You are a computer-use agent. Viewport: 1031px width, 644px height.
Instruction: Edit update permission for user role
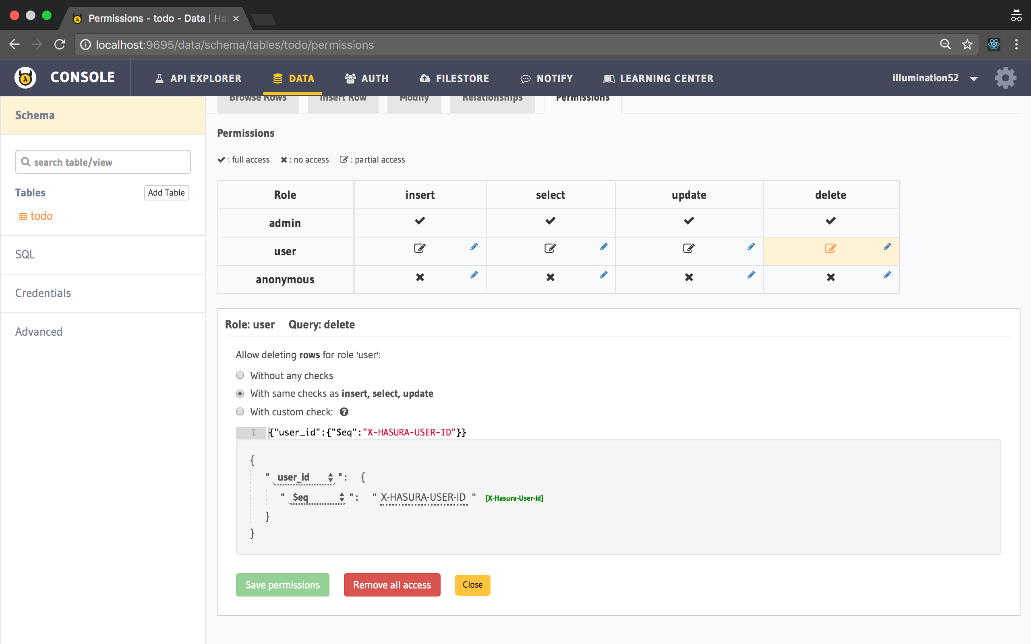pos(750,247)
